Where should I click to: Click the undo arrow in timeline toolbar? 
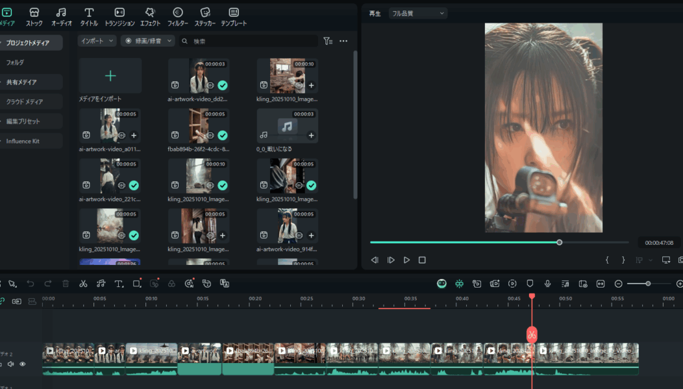click(x=30, y=284)
